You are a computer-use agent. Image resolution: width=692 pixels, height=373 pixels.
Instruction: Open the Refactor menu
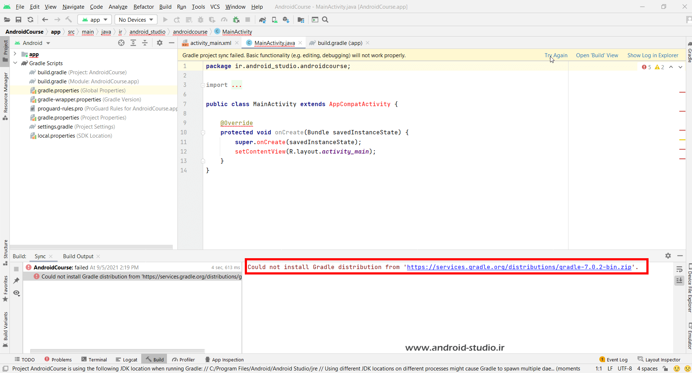tap(143, 7)
